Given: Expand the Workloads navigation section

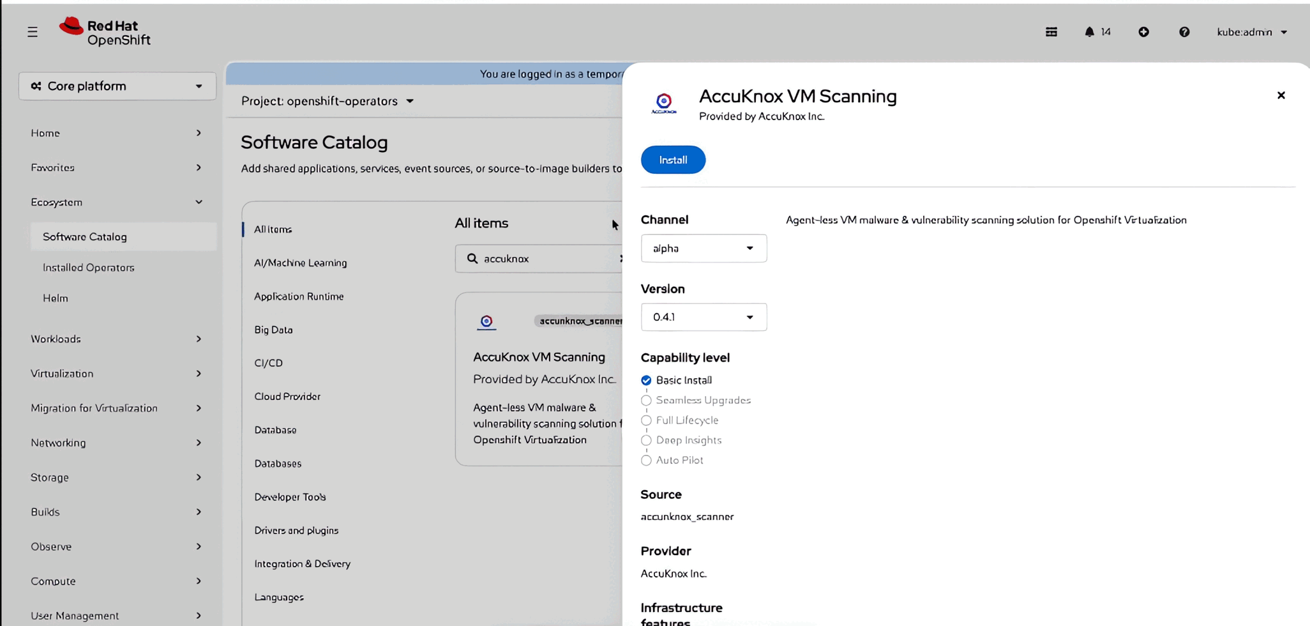Looking at the screenshot, I should [x=117, y=339].
